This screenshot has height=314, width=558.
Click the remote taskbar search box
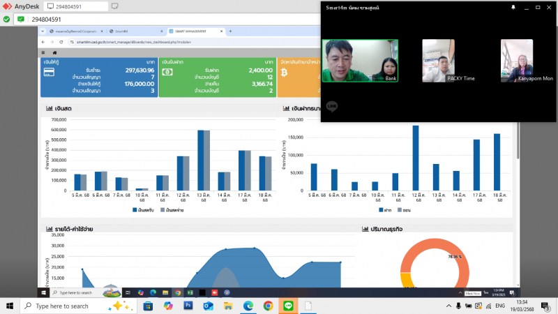click(x=76, y=292)
